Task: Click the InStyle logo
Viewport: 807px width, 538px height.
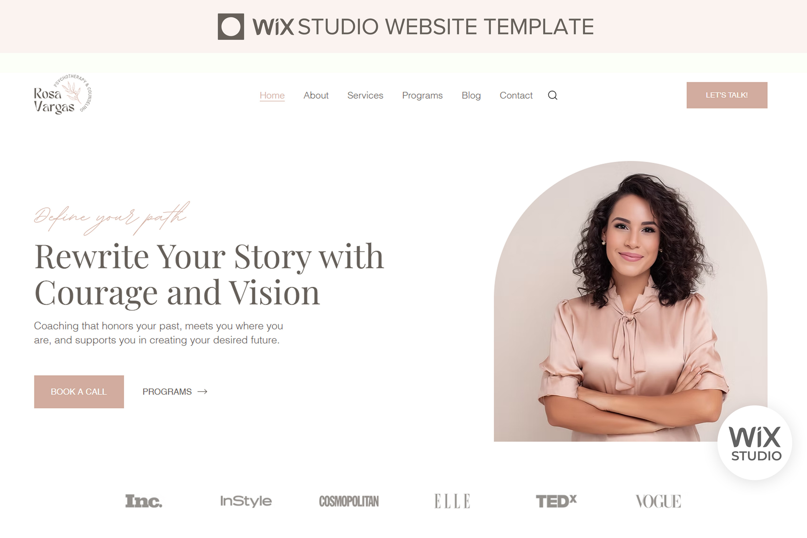Action: [246, 501]
